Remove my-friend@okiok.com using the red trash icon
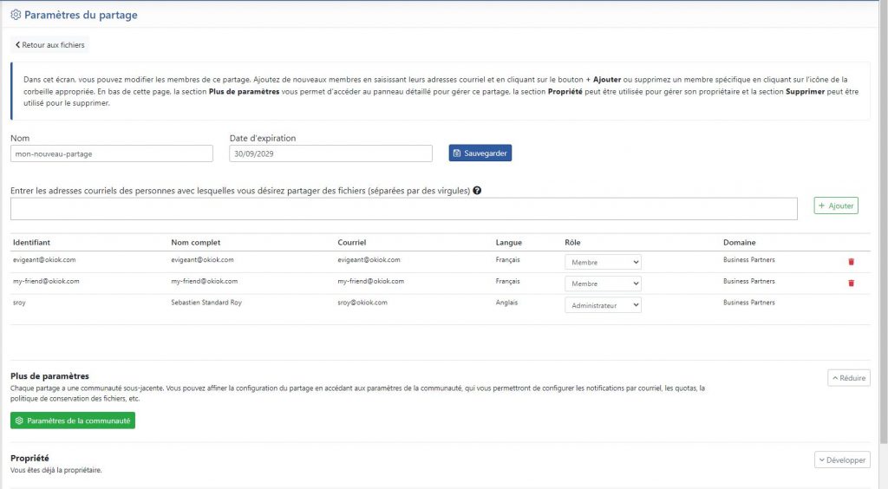 (851, 283)
